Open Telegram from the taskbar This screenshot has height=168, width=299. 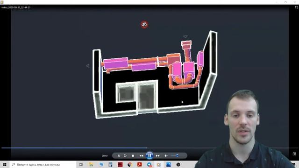click(x=149, y=164)
